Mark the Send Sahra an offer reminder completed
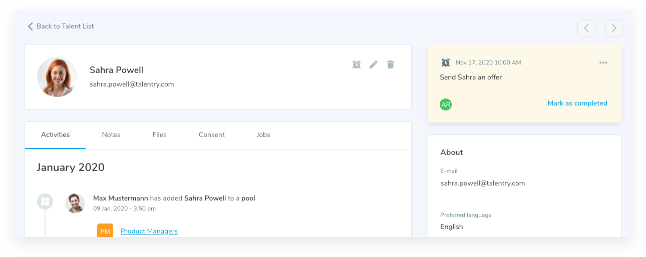646x257 pixels. tap(577, 103)
